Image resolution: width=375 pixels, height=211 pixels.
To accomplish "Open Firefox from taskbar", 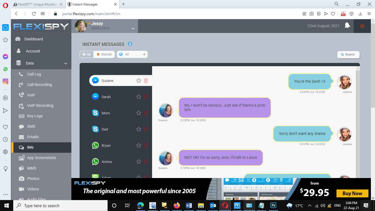I will point(177,206).
